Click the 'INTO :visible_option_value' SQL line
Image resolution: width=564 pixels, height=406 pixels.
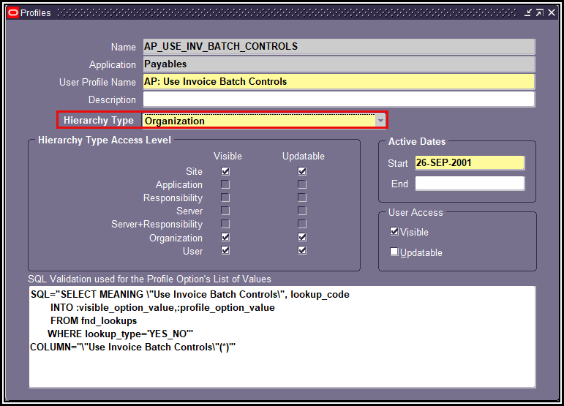[x=162, y=308]
